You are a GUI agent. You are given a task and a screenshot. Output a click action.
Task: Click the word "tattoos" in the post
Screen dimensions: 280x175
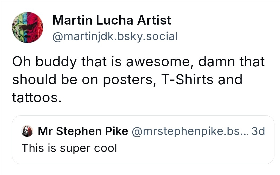(34, 98)
